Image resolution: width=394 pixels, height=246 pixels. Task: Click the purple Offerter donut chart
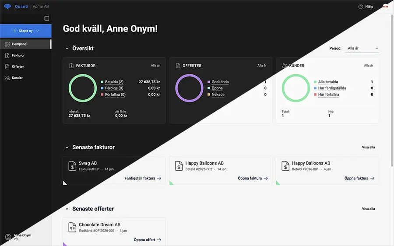(189, 88)
